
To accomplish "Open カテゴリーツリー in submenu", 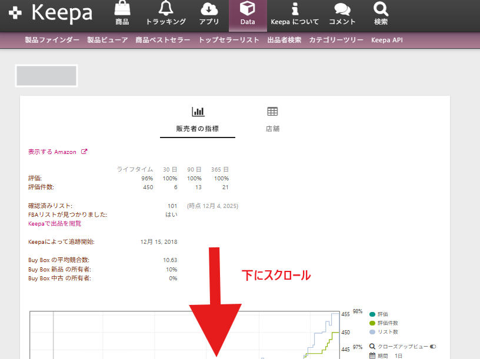I will pyautogui.click(x=336, y=40).
